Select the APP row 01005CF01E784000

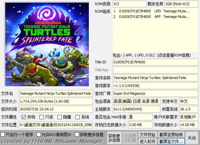pyautogui.click(x=152, y=17)
